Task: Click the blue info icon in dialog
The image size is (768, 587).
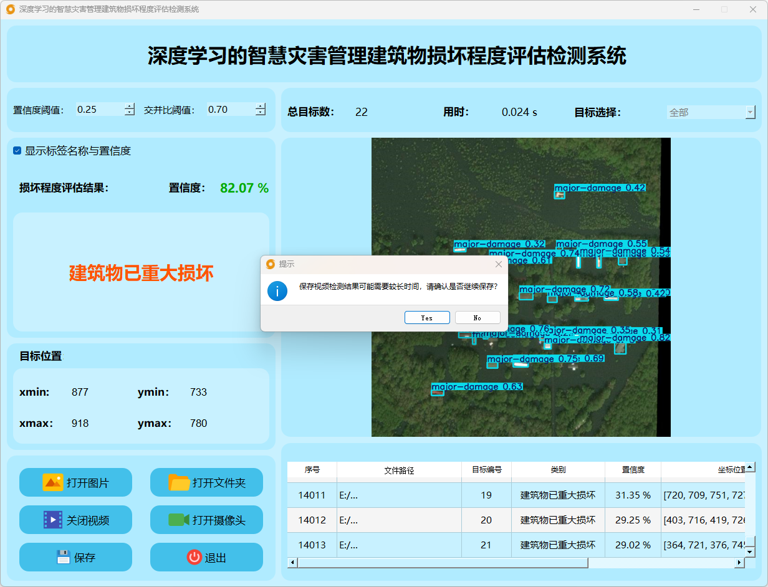Action: click(x=277, y=290)
